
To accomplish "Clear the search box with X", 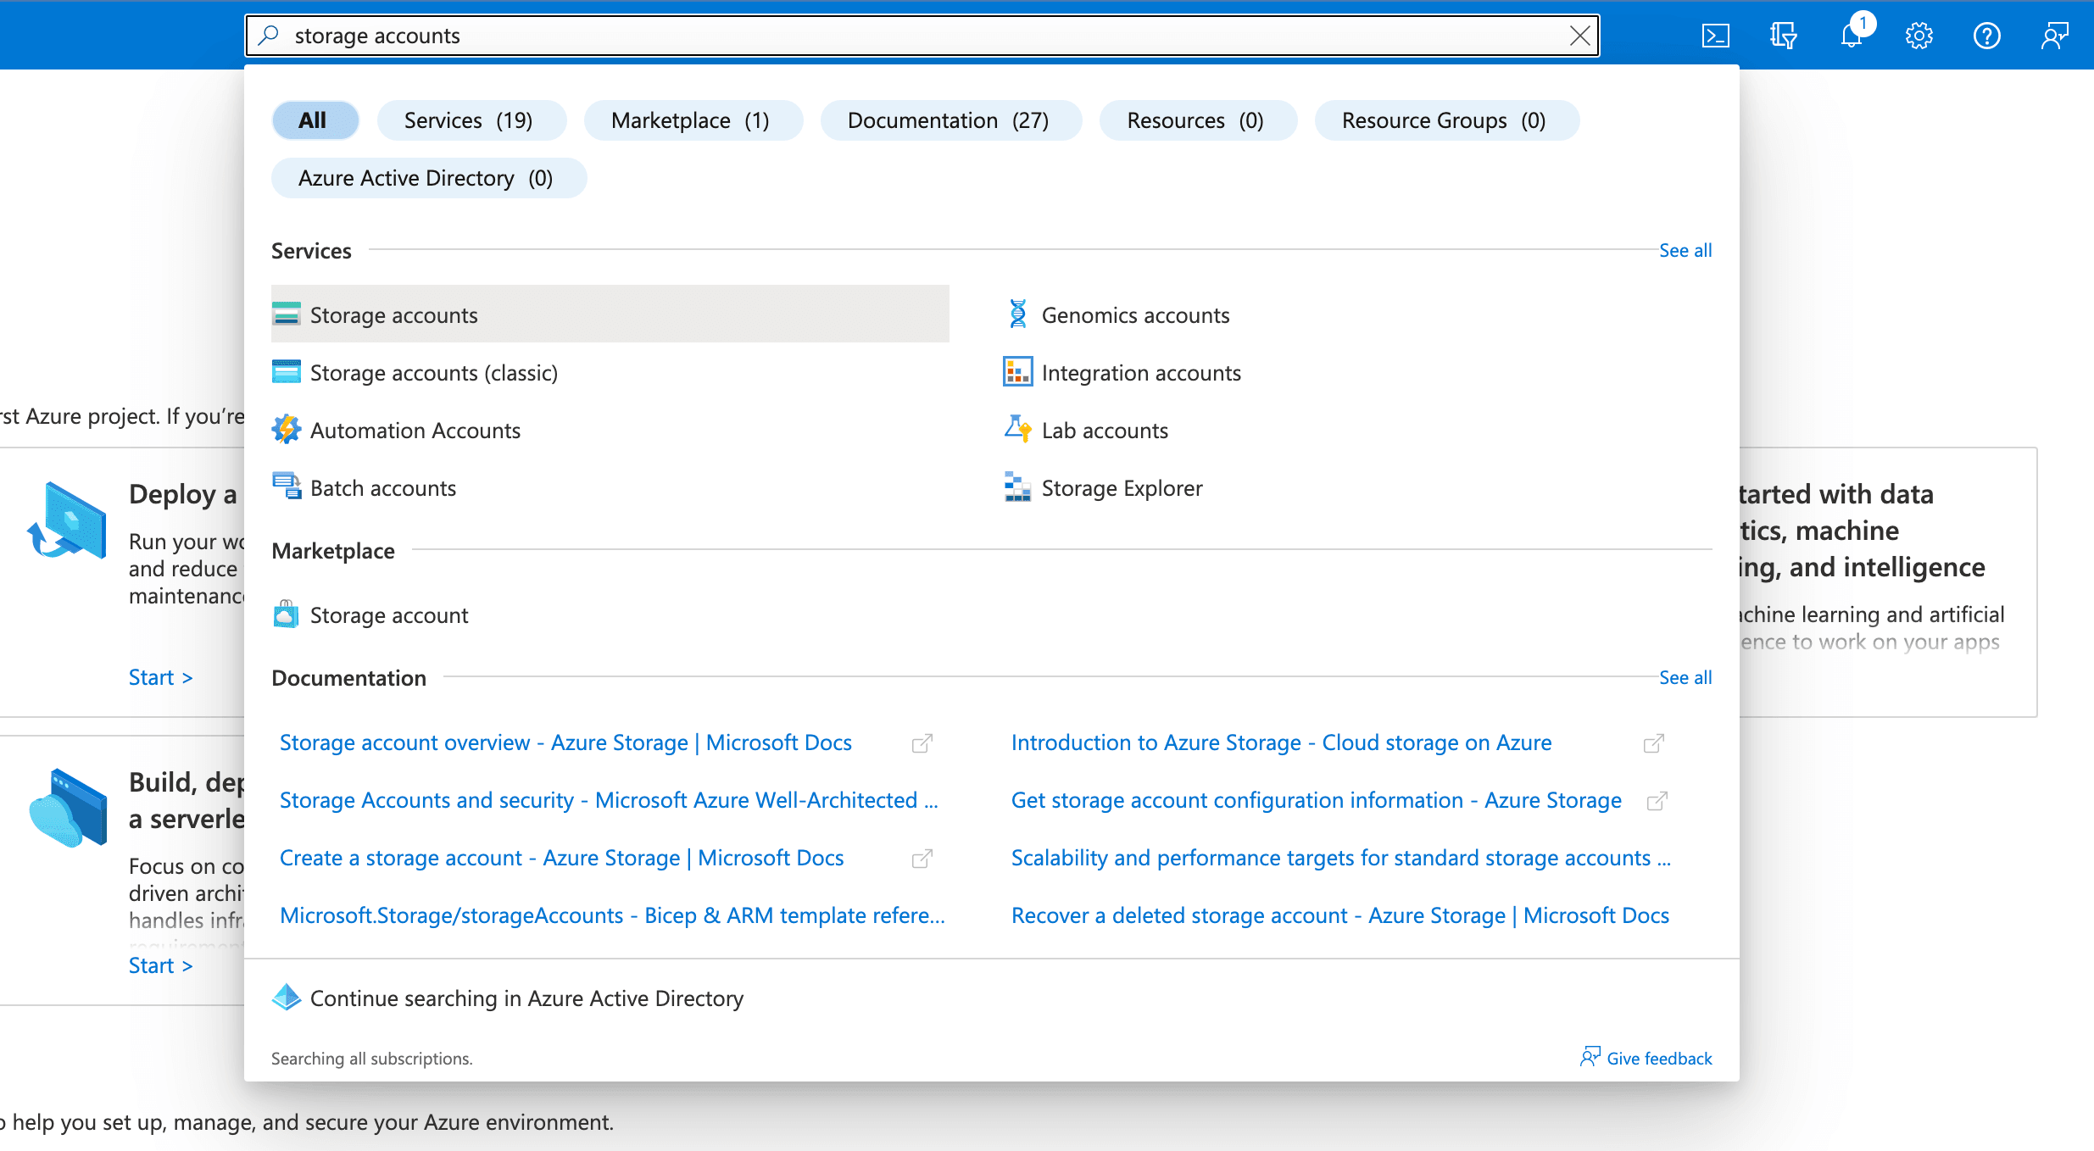I will point(1579,36).
